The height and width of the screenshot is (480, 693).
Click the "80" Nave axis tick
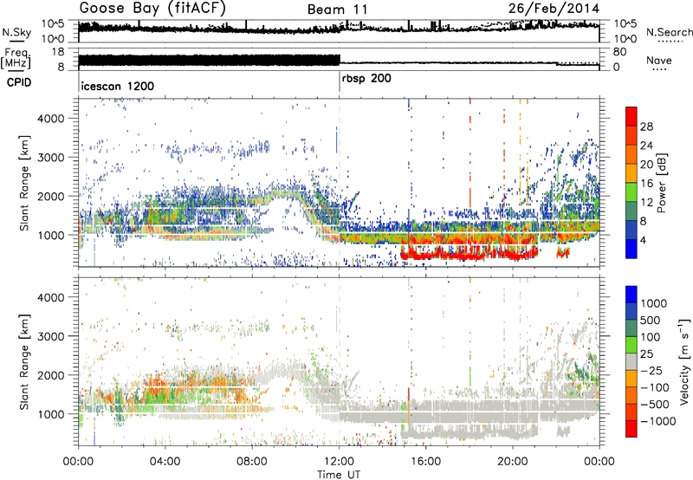tap(619, 52)
